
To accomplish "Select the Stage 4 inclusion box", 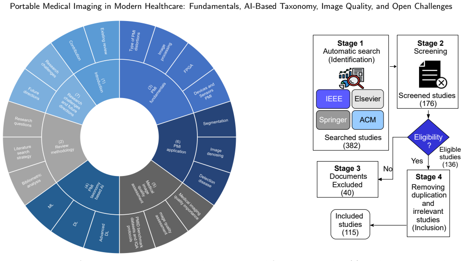I will click(428, 204).
